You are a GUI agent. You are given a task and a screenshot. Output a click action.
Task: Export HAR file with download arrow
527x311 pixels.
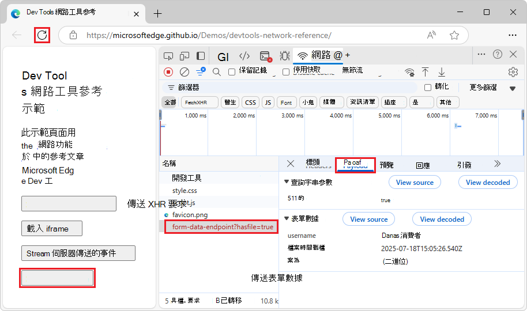pyautogui.click(x=442, y=72)
